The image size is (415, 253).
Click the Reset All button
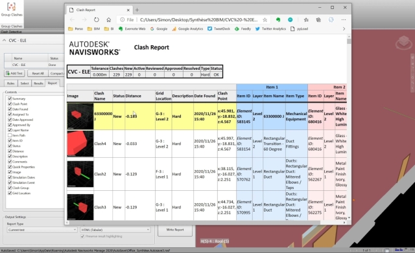tap(38, 73)
